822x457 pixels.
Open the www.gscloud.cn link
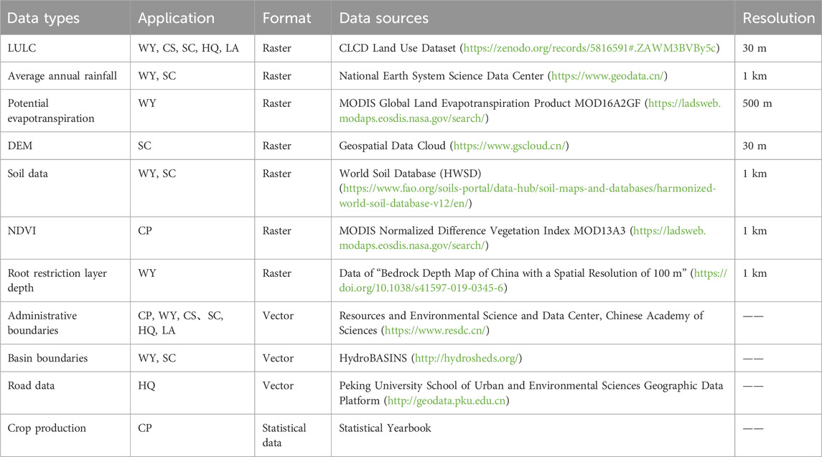coord(510,146)
